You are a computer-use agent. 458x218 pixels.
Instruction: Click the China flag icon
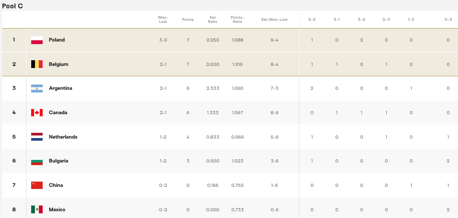point(37,185)
